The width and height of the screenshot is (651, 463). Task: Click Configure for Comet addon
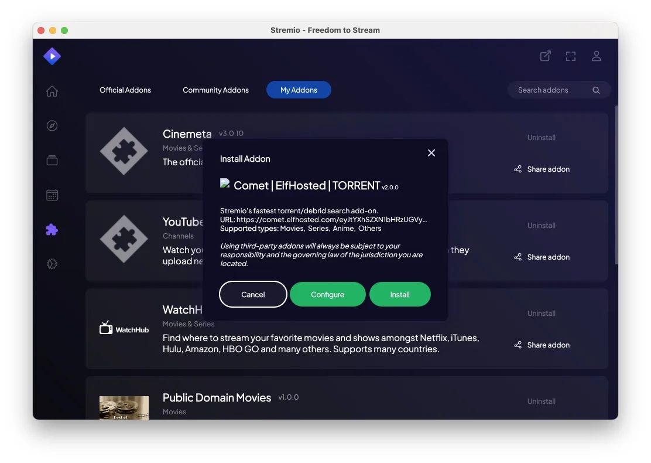[327, 295]
